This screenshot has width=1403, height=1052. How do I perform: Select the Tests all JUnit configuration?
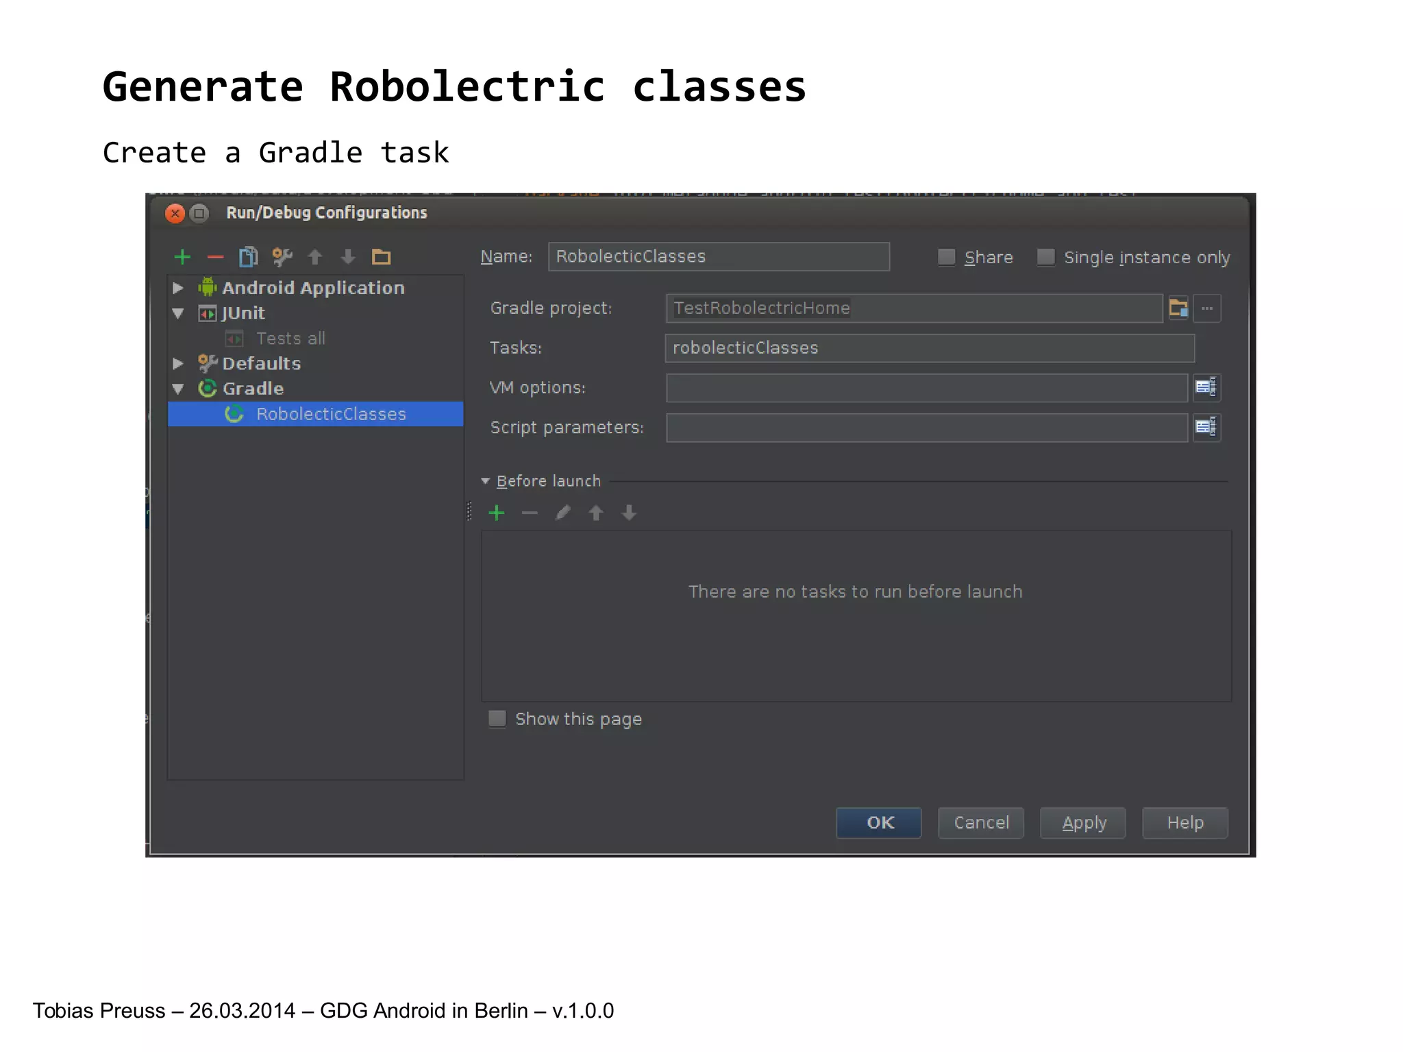coord(290,339)
